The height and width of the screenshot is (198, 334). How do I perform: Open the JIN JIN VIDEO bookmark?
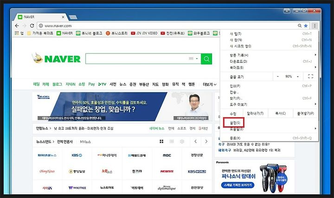click(144, 33)
